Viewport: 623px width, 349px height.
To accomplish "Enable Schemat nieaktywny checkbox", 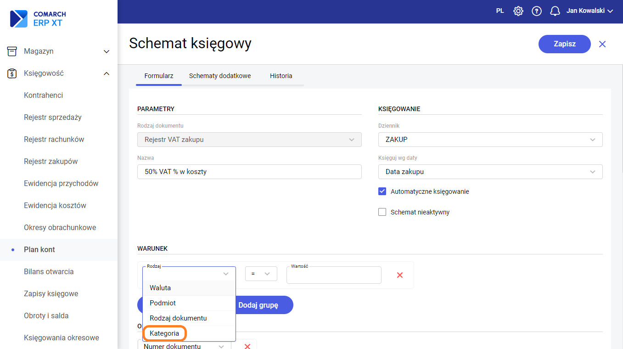I will point(382,212).
